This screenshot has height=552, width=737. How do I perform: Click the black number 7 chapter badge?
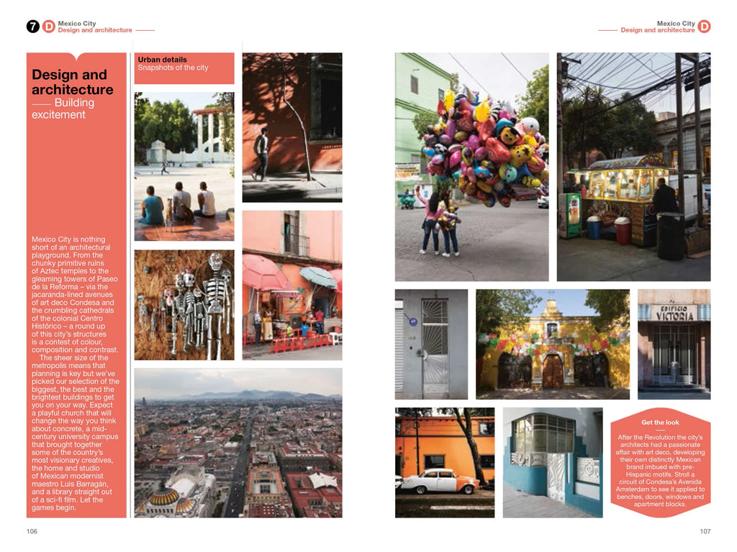pyautogui.click(x=33, y=27)
